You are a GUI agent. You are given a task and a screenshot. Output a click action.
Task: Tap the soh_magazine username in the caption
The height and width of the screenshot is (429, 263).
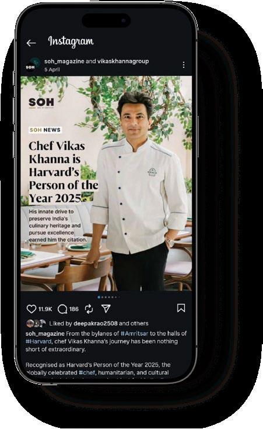tap(45, 334)
